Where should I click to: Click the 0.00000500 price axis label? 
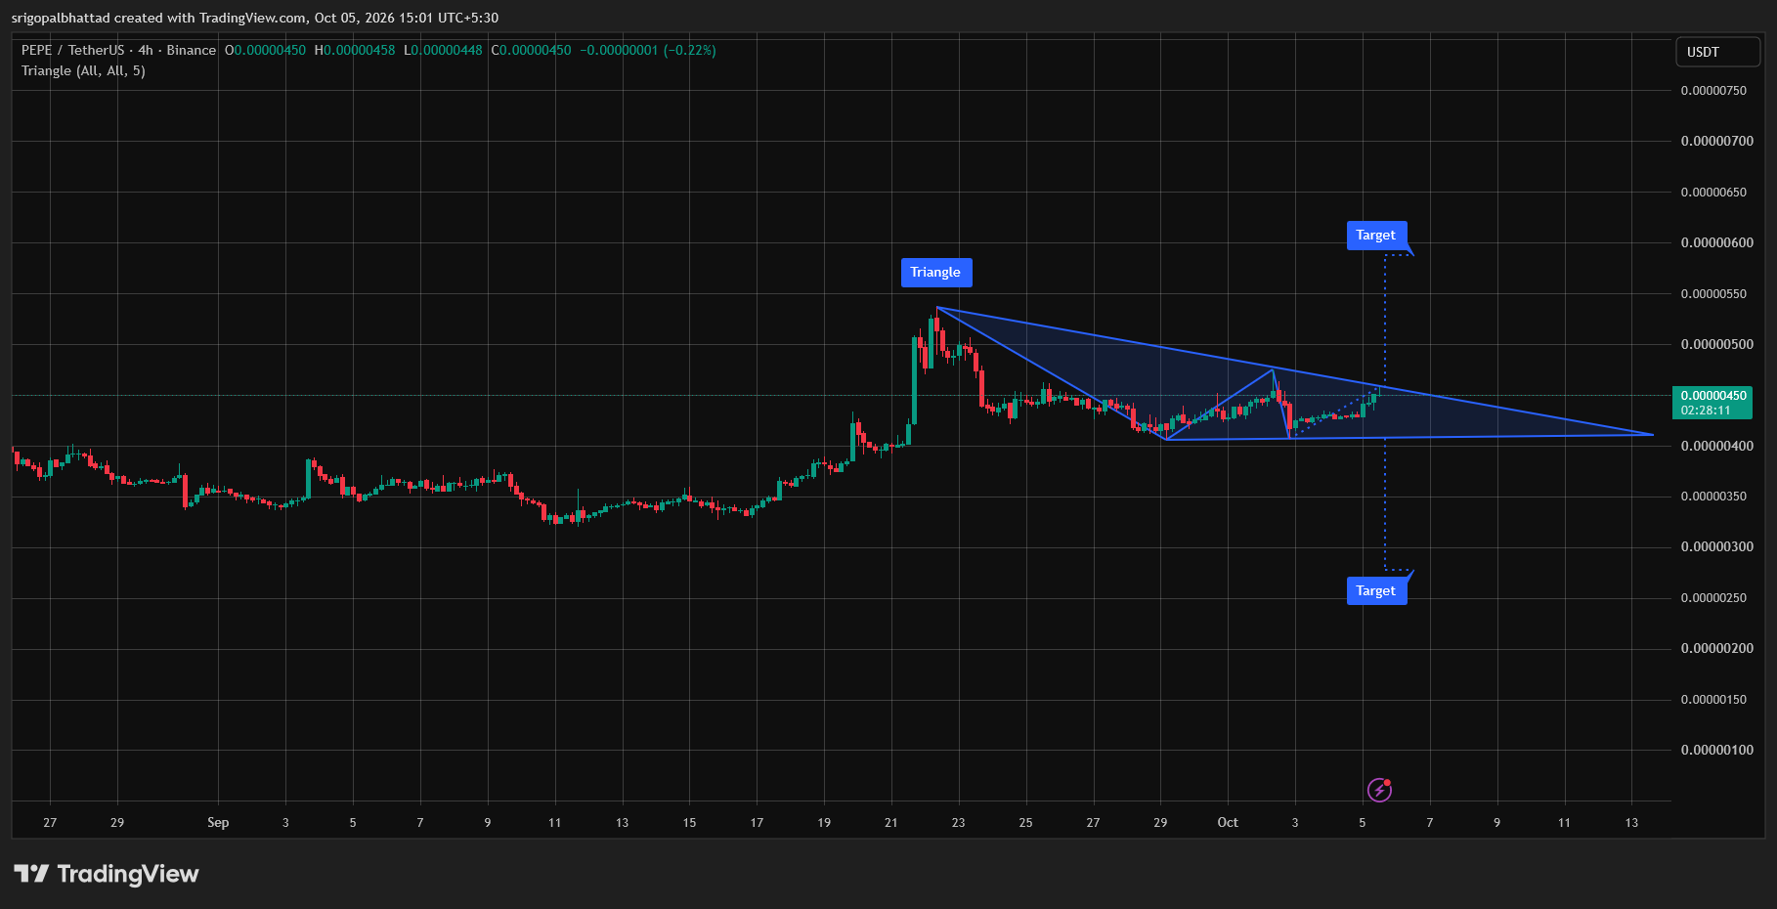[x=1716, y=344]
